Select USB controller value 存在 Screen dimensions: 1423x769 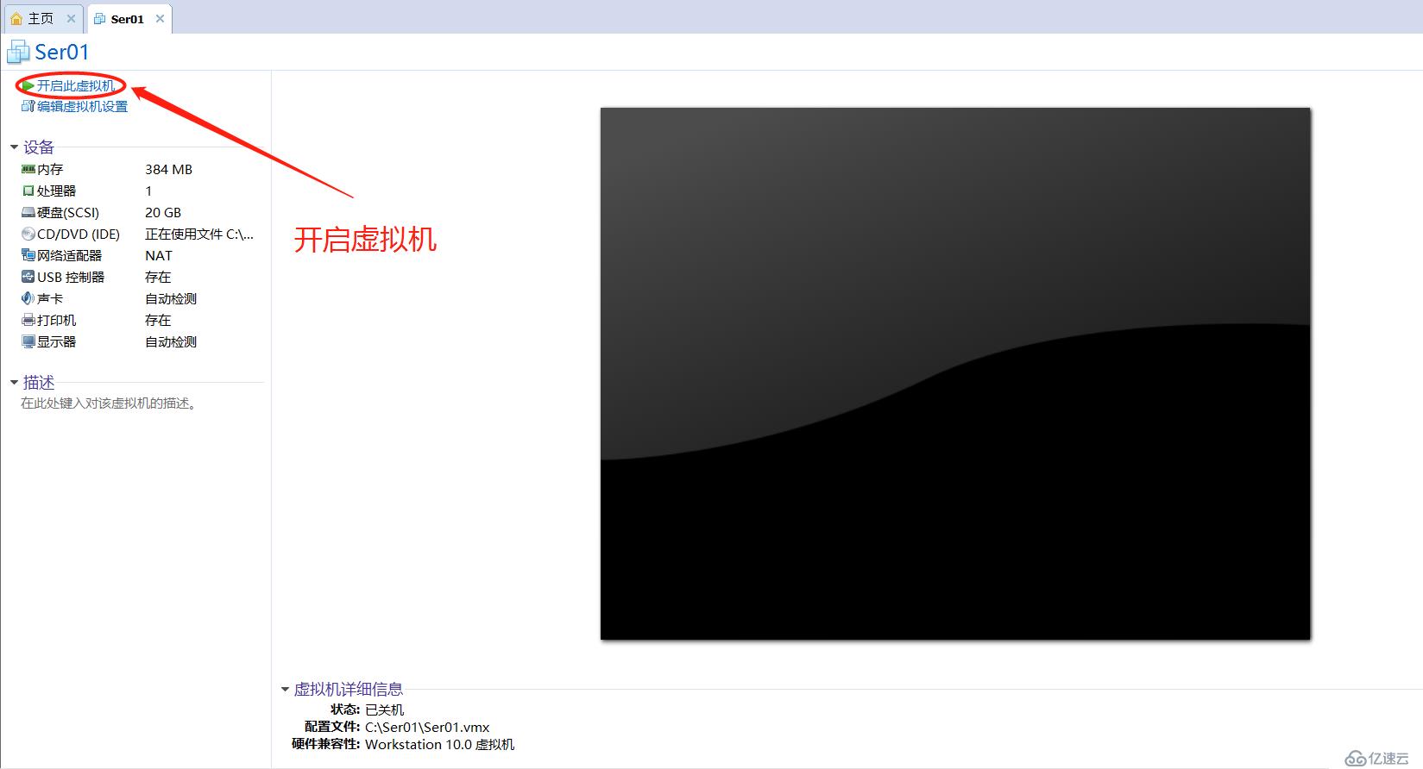(x=158, y=278)
